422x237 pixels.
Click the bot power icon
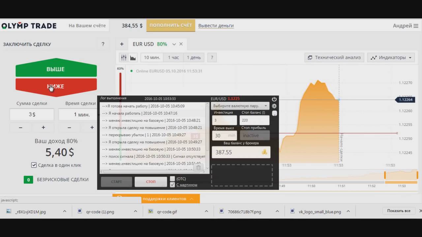[274, 99]
